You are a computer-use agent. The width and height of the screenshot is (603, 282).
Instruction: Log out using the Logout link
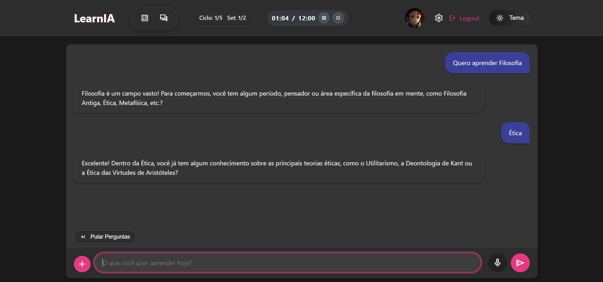point(465,18)
